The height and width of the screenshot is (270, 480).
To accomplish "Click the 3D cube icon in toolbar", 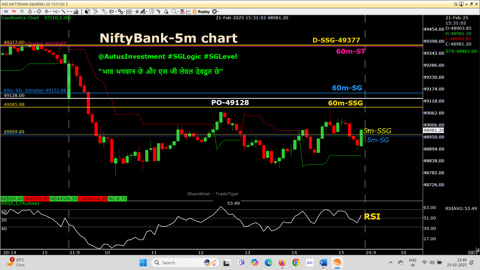I will point(87,12).
